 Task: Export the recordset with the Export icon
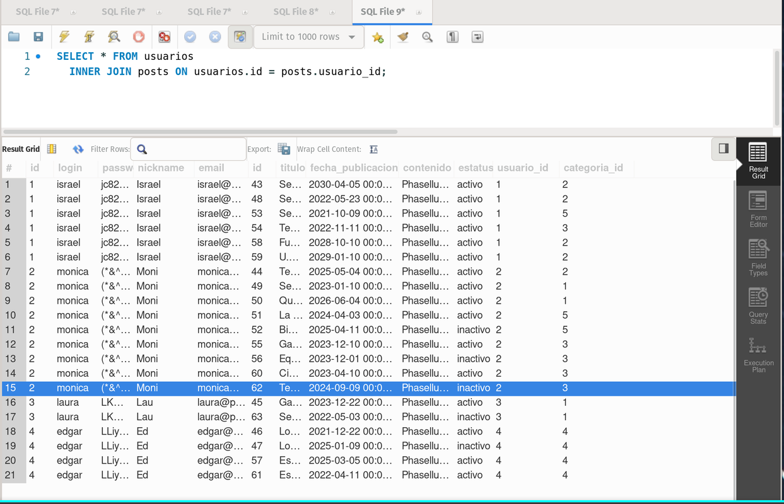[x=284, y=149]
